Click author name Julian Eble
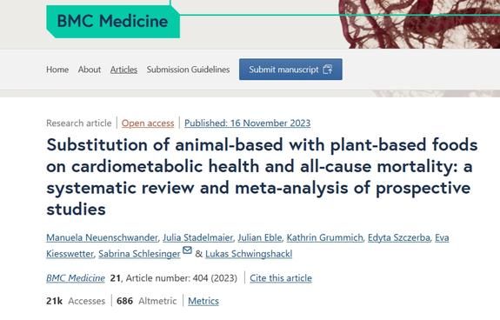 [260, 237]
